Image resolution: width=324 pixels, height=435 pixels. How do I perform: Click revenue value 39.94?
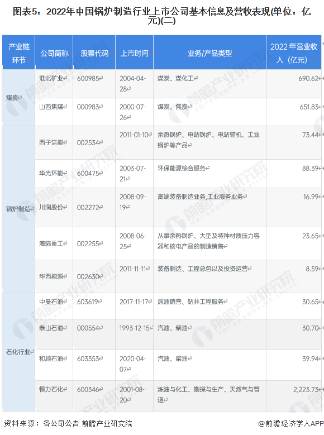click(x=310, y=358)
